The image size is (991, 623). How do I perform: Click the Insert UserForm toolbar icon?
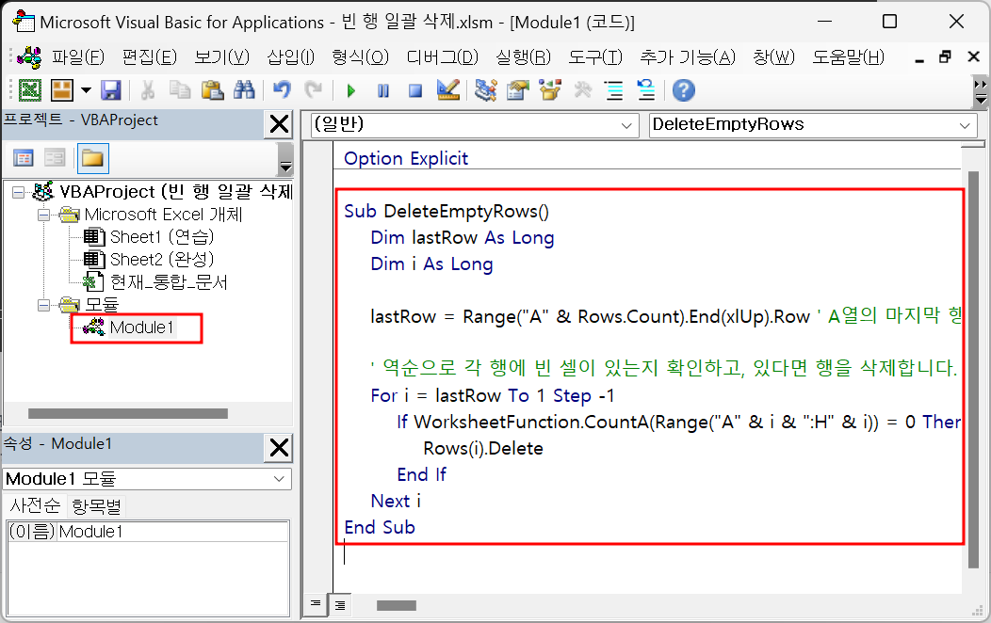[62, 90]
